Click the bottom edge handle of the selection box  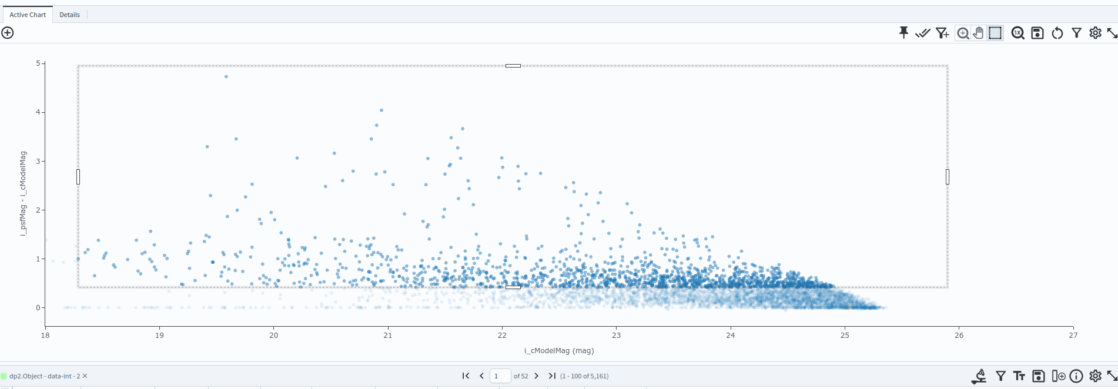coord(513,287)
